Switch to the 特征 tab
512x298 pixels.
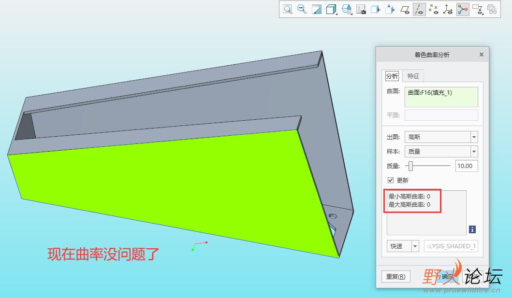(413, 76)
